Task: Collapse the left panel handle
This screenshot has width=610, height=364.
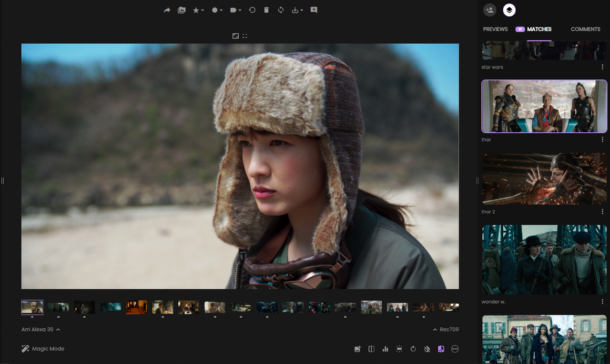Action: [2, 180]
